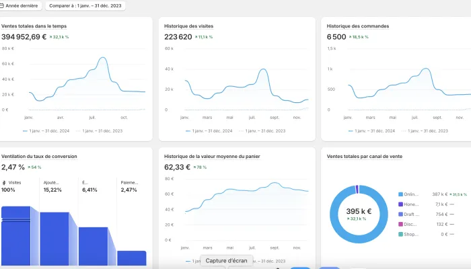
Task: Open the Historique des visites report
Action: point(188,26)
